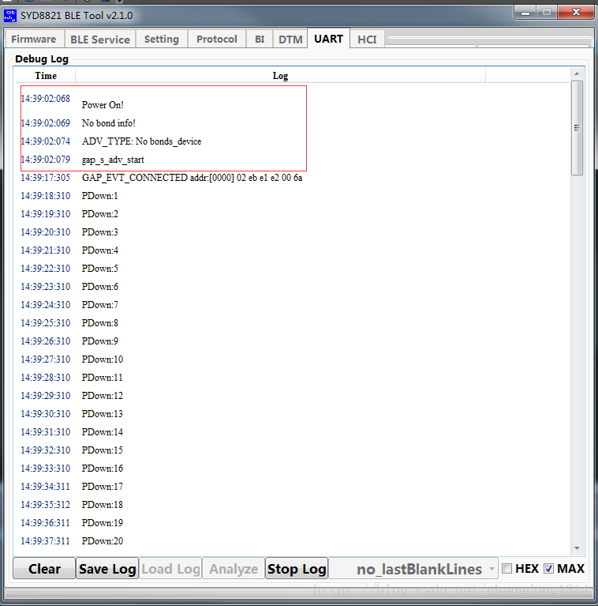Select the 'Power On!' log entry
The image size is (598, 606).
[x=103, y=105]
